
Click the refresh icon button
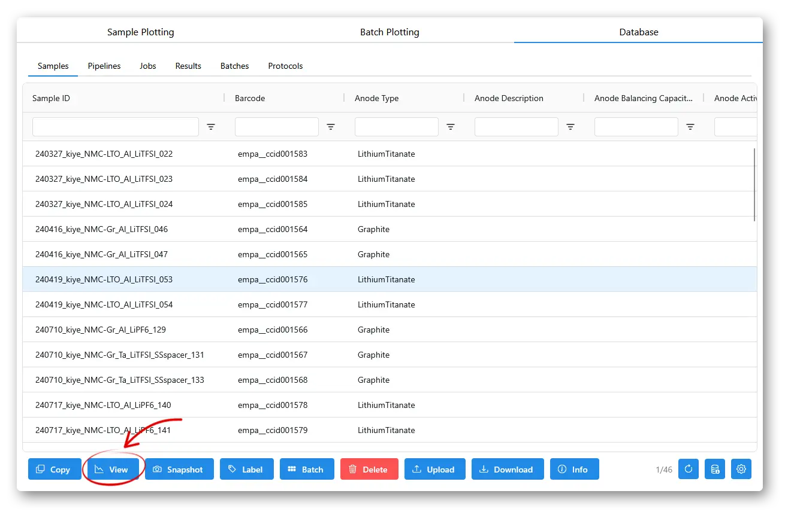pos(689,470)
